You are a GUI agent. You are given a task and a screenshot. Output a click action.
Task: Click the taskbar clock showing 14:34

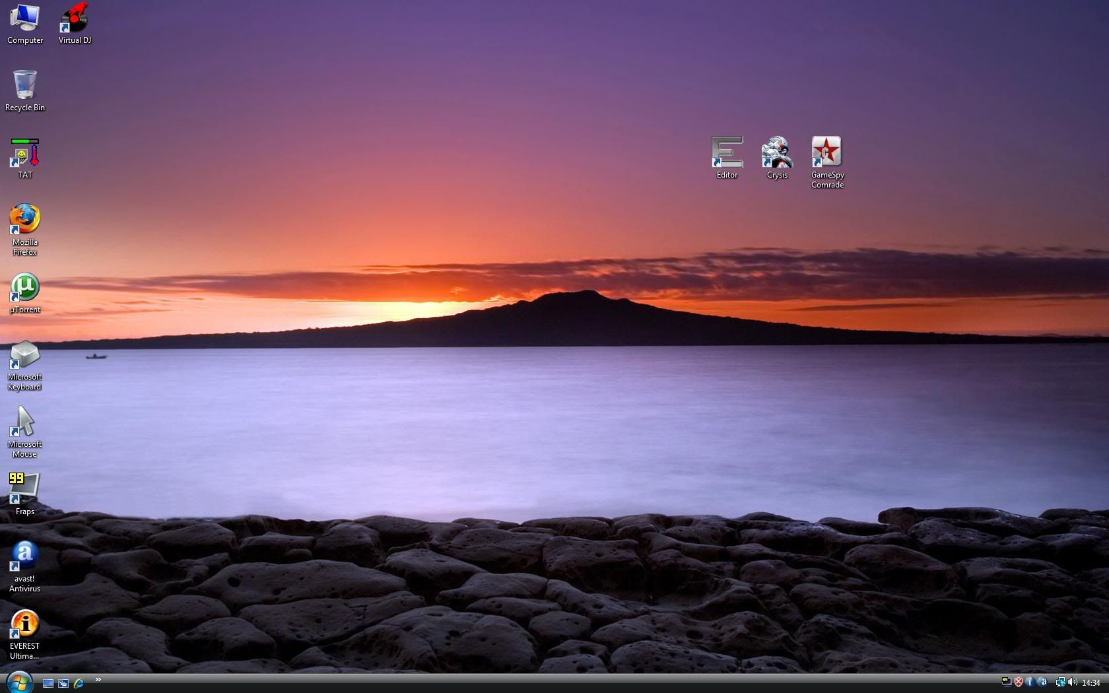[1091, 683]
